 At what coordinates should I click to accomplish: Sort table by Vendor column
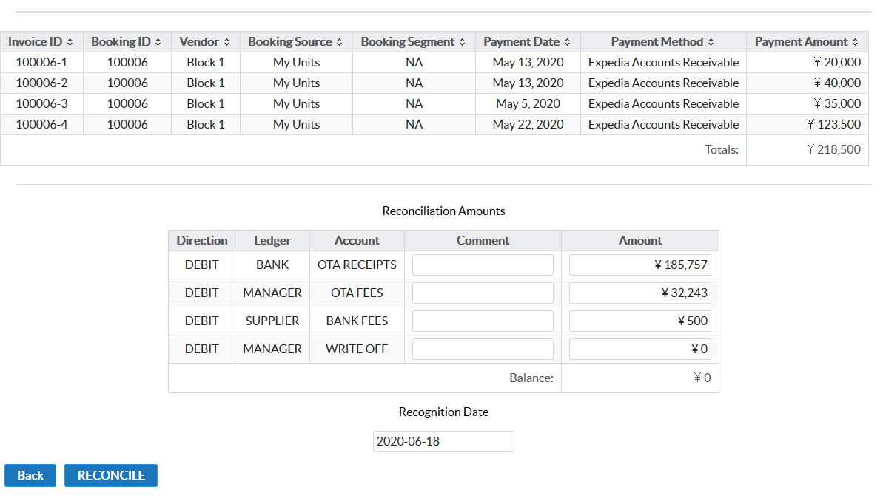pos(205,42)
